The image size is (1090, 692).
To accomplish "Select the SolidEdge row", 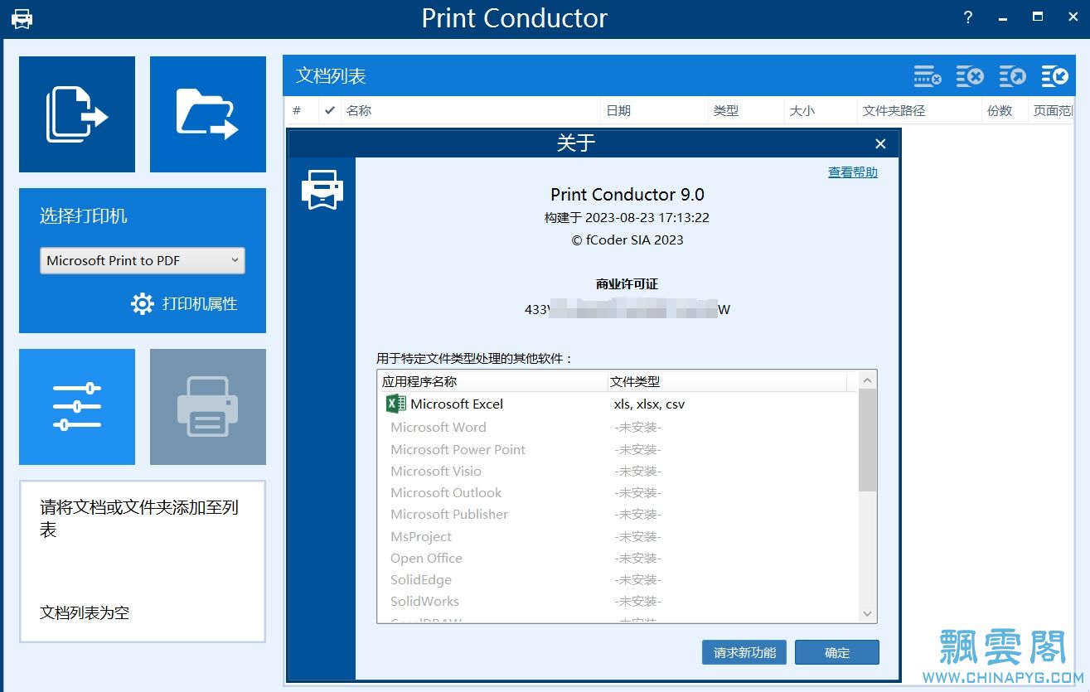I will pos(618,579).
